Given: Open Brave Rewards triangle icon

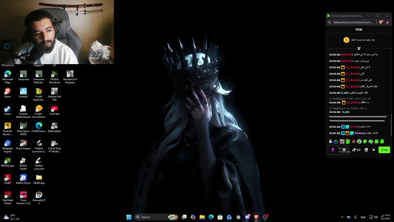Looking at the screenshot, I should coord(388,22).
